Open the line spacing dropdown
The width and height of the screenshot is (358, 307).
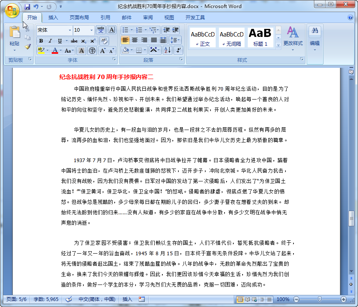(175, 40)
